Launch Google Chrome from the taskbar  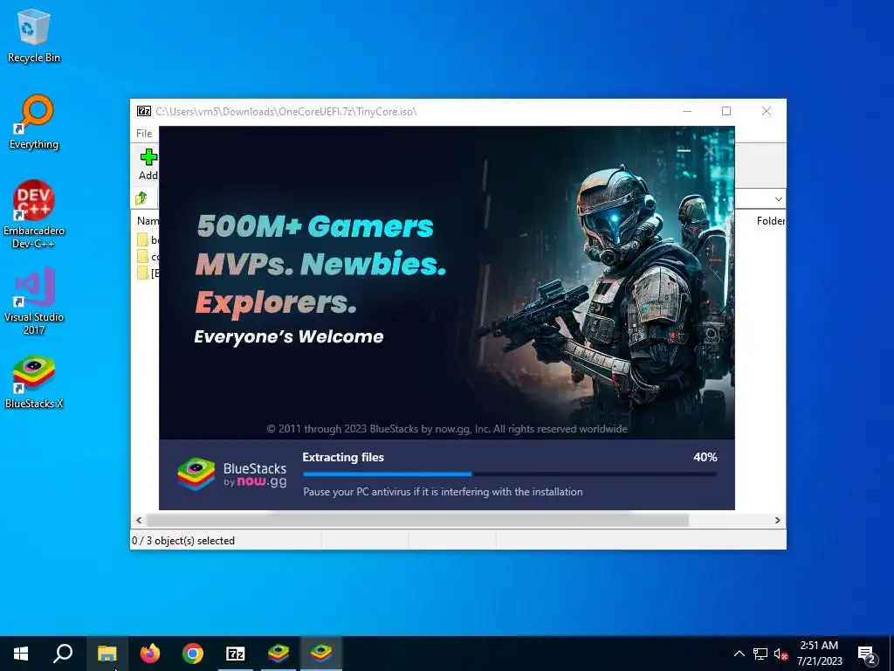coord(193,654)
